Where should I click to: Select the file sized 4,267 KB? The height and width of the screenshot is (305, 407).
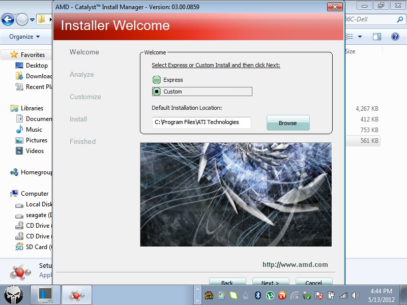367,109
